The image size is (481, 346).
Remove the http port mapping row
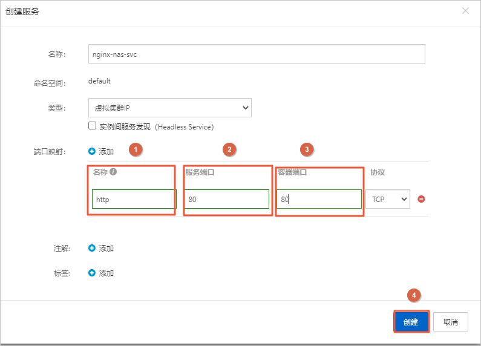(421, 199)
